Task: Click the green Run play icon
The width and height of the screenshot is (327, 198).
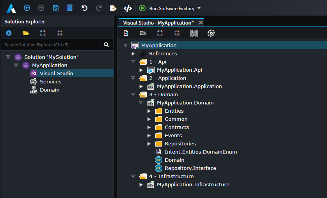Action: 142,8
